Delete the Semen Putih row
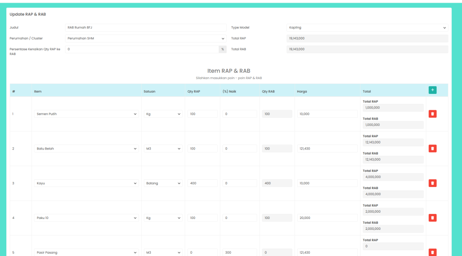This screenshot has width=462, height=256. click(432, 114)
